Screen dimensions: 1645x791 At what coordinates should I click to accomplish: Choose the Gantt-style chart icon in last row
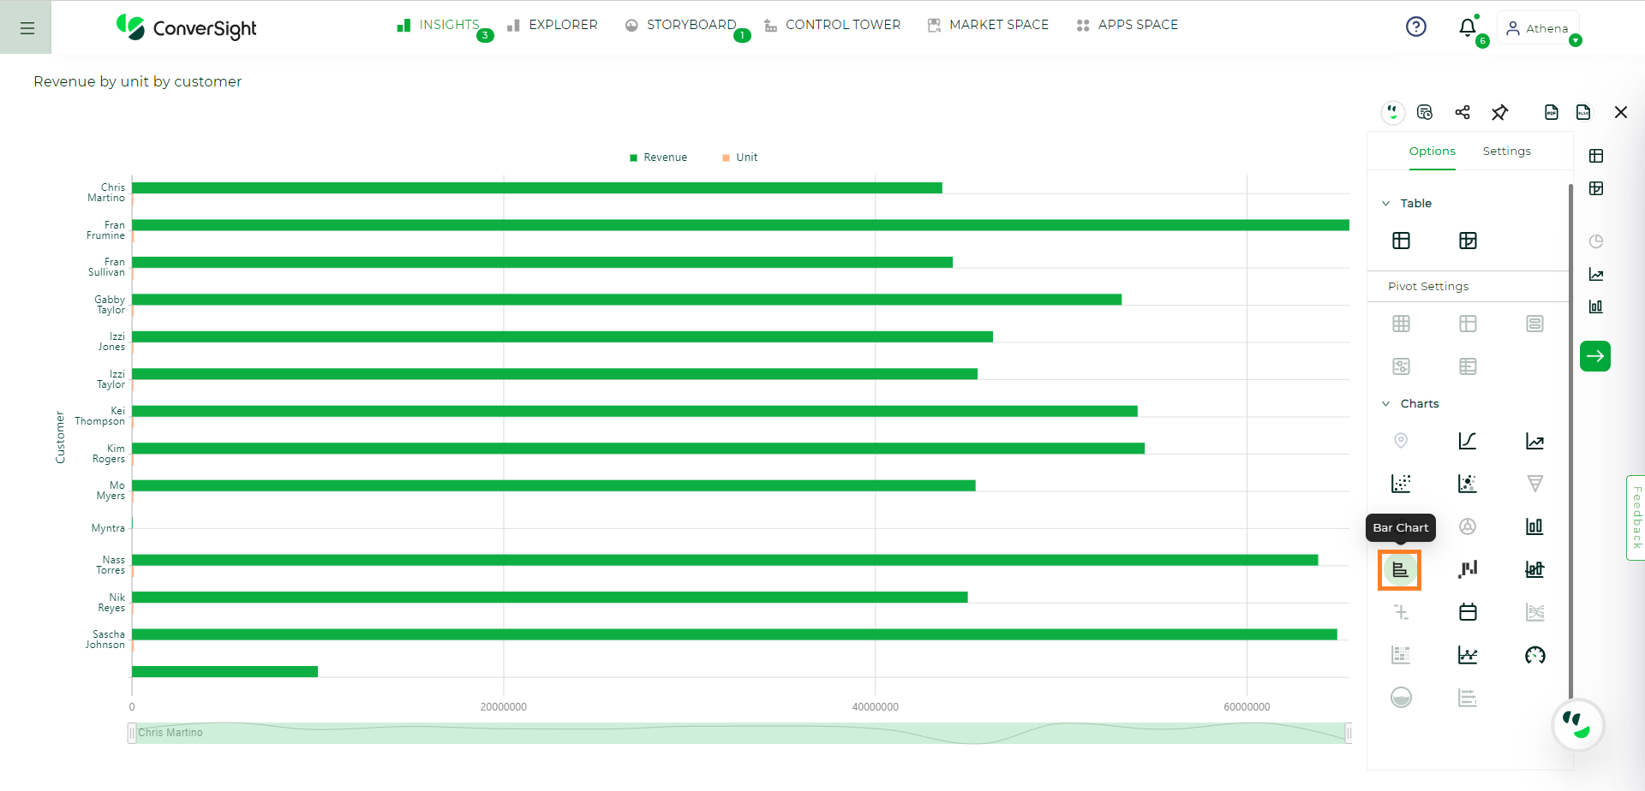1468,698
